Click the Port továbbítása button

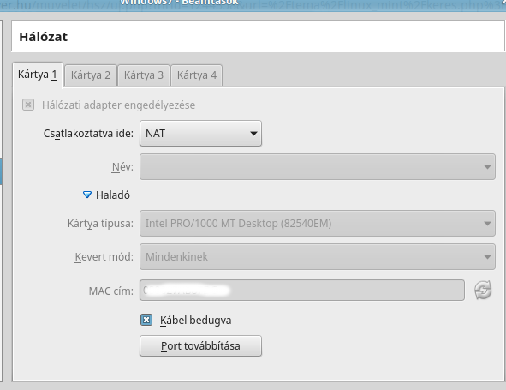pyautogui.click(x=200, y=346)
